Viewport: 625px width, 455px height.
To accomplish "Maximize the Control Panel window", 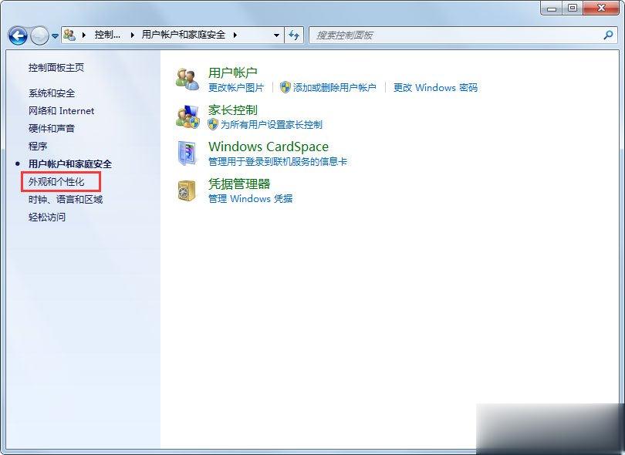I will [573, 8].
